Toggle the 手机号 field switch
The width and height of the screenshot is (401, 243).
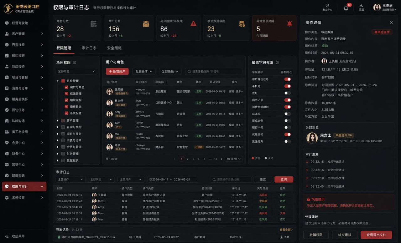(x=287, y=86)
